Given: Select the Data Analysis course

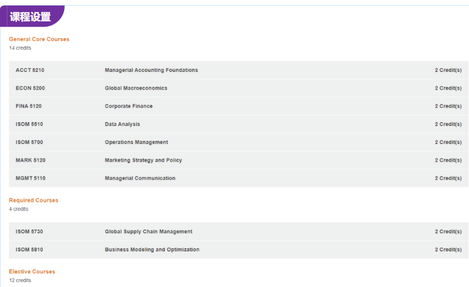Looking at the screenshot, I should pos(122,124).
